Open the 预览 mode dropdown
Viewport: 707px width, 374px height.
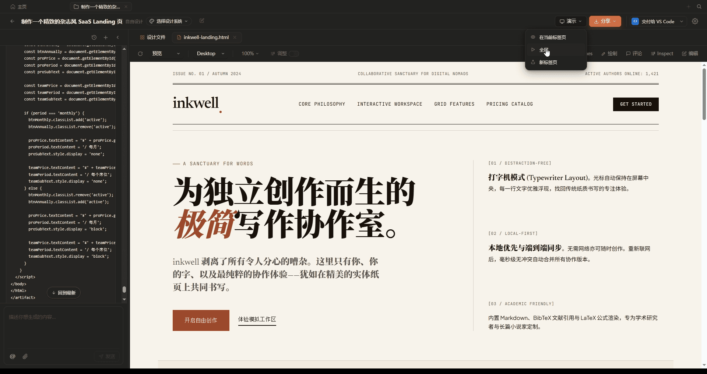click(x=166, y=54)
